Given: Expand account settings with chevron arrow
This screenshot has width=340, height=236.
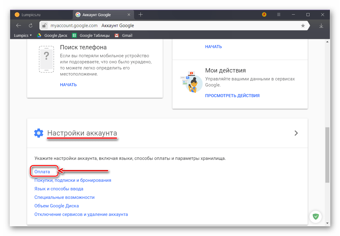Looking at the screenshot, I should tap(296, 133).
